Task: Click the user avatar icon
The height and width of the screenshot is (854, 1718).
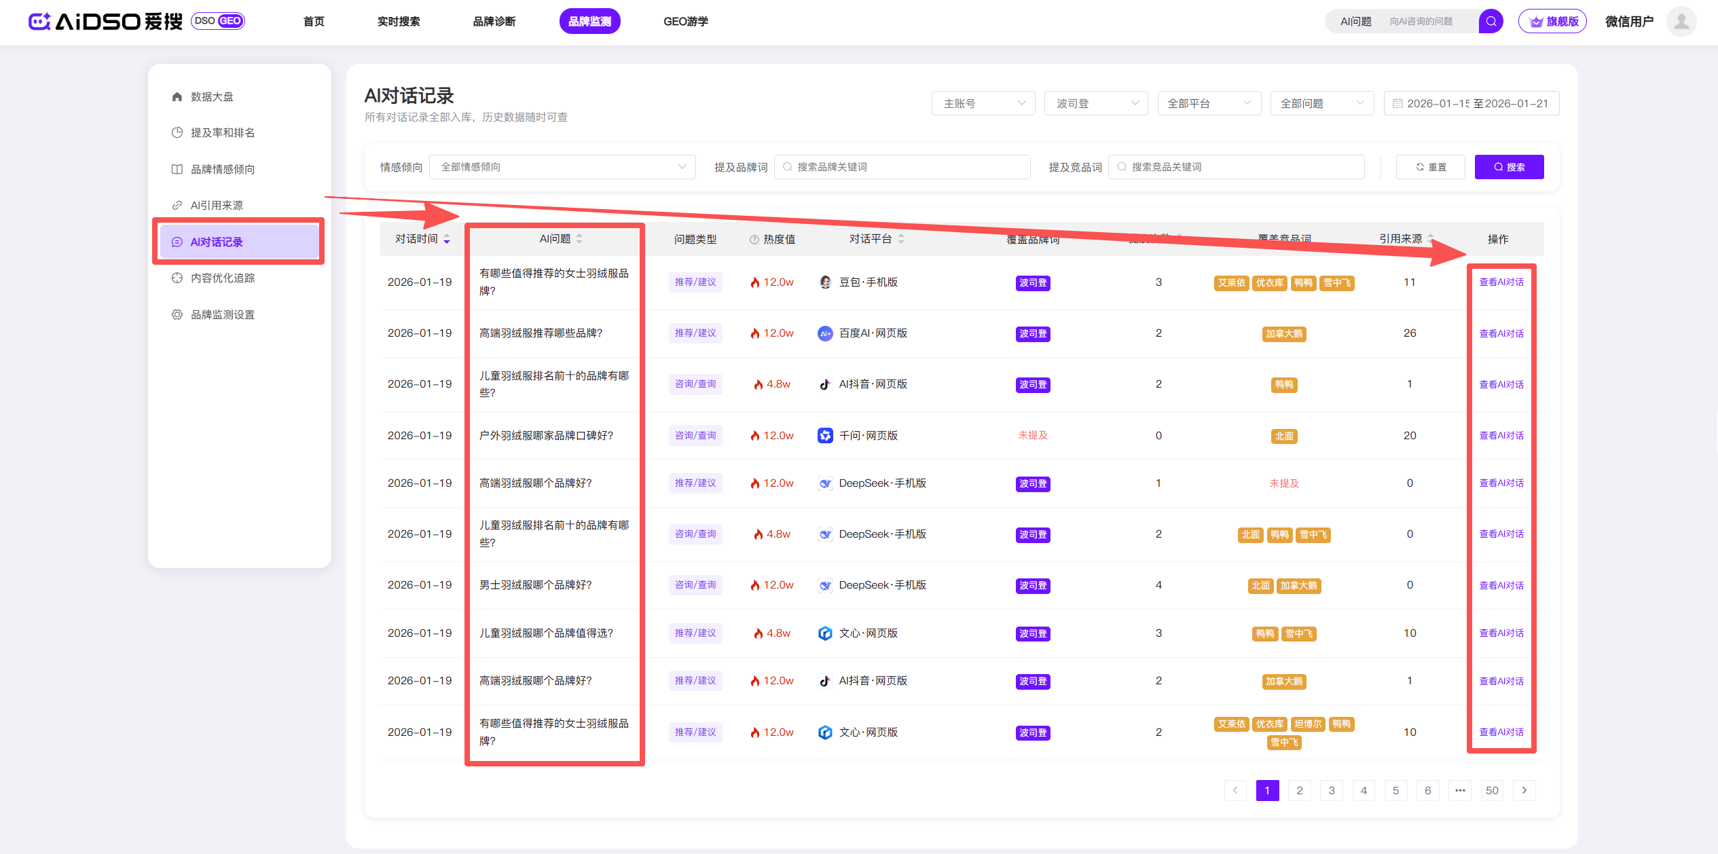Action: click(1681, 21)
